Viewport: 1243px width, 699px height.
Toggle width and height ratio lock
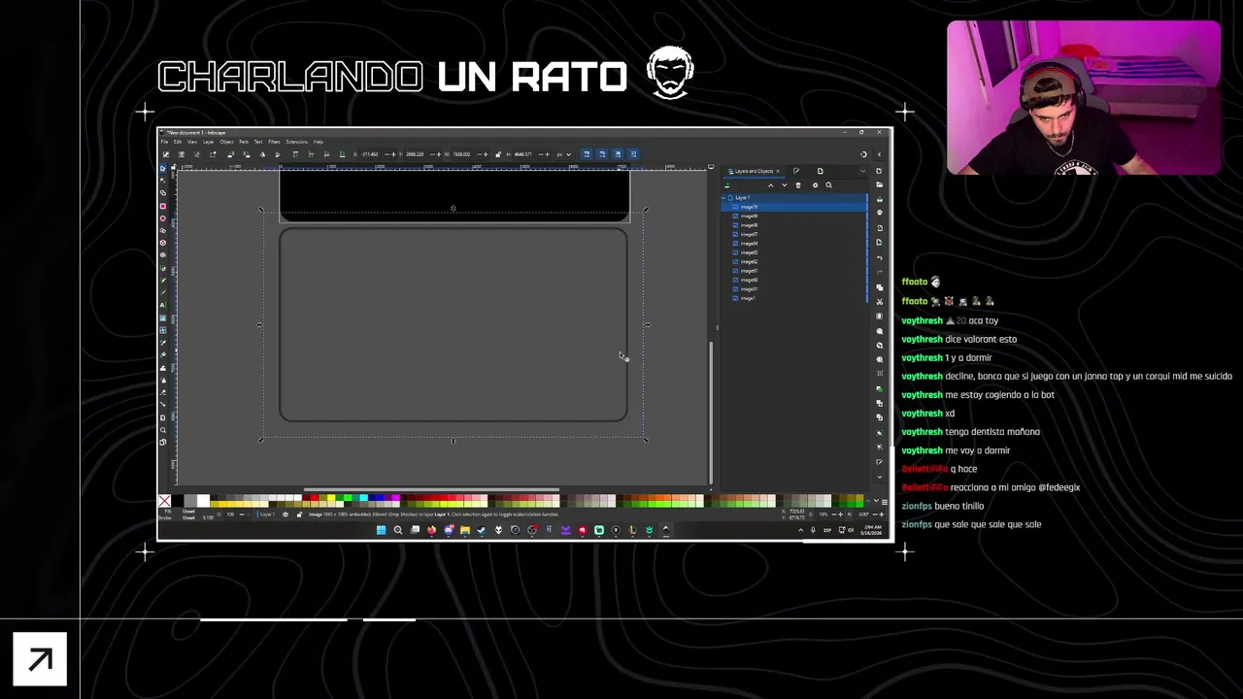point(498,154)
